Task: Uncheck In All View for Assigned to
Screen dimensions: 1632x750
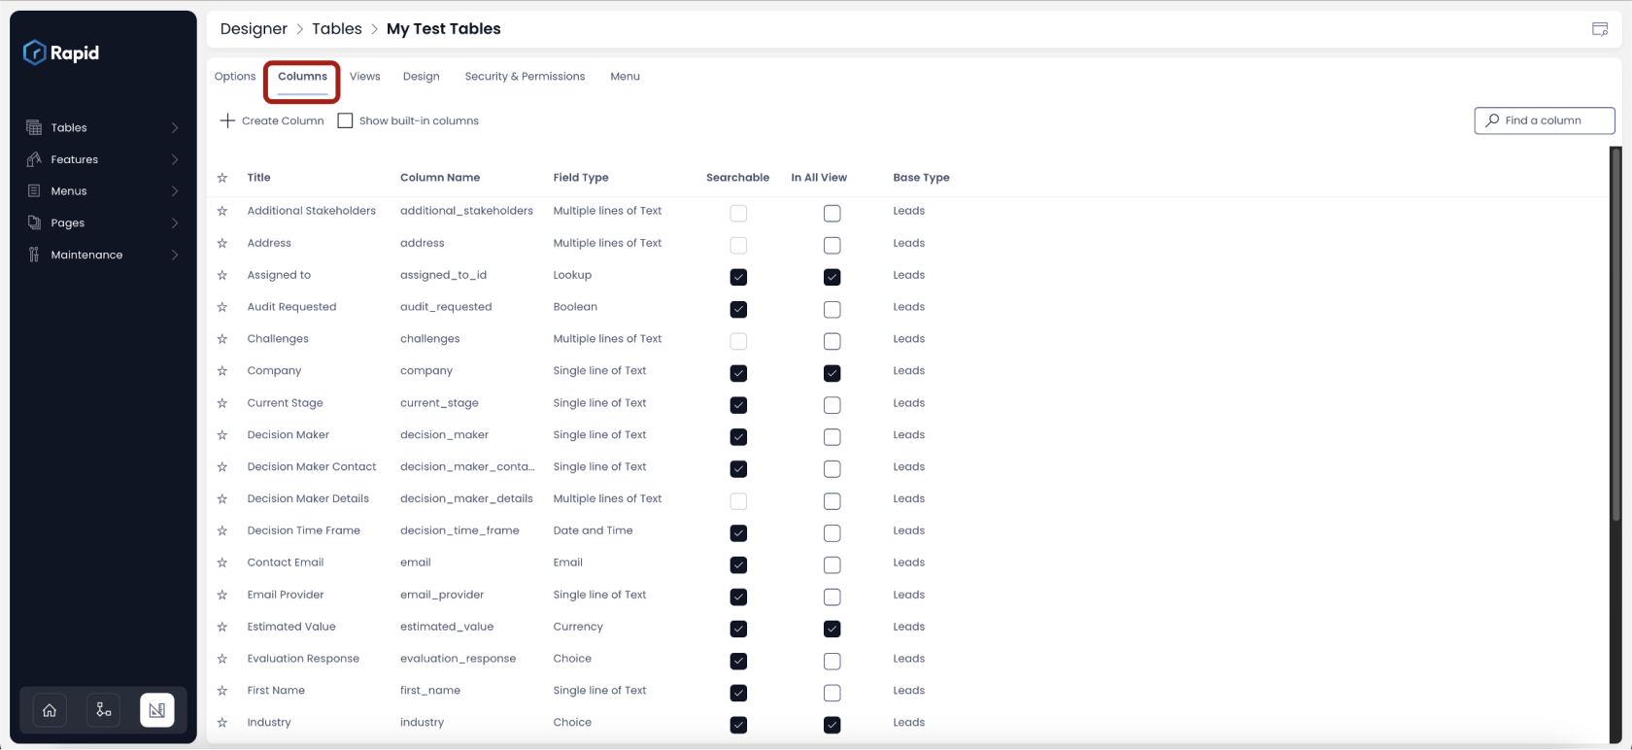Action: 832,277
